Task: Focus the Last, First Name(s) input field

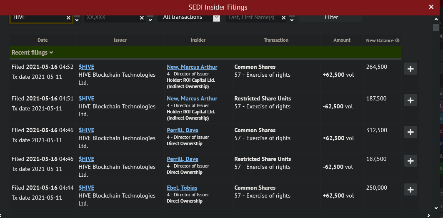Action: 252,18
